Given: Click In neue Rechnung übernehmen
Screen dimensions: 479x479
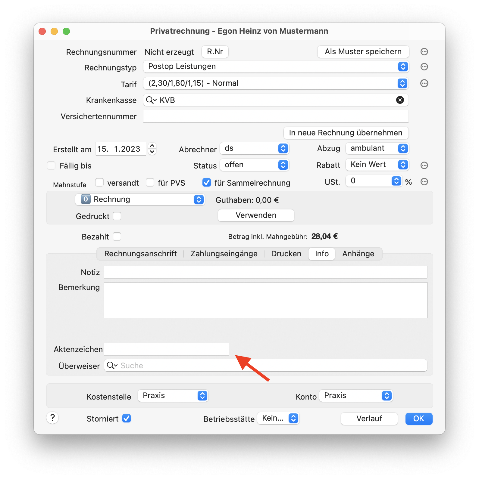Looking at the screenshot, I should (x=346, y=133).
